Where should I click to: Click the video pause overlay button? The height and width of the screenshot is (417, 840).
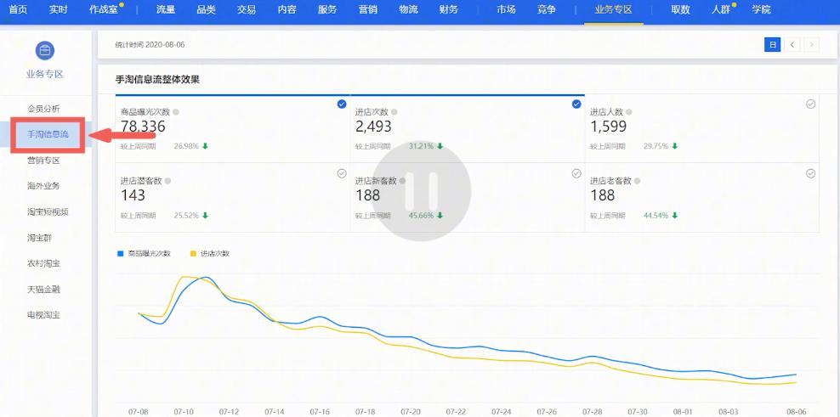pyautogui.click(x=421, y=191)
